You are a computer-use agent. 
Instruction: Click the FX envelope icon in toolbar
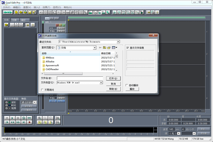pyautogui.click(x=128, y=13)
